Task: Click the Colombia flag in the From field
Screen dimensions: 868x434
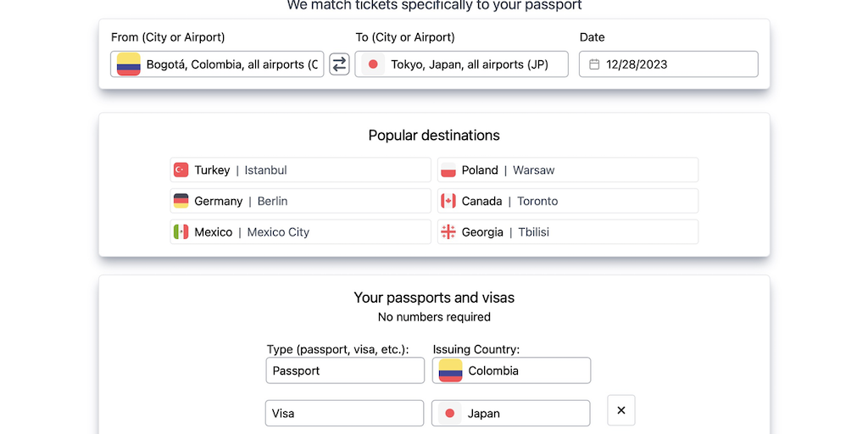Action: point(129,64)
